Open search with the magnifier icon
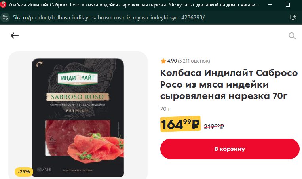This screenshot has height=179, width=302. click(x=292, y=36)
